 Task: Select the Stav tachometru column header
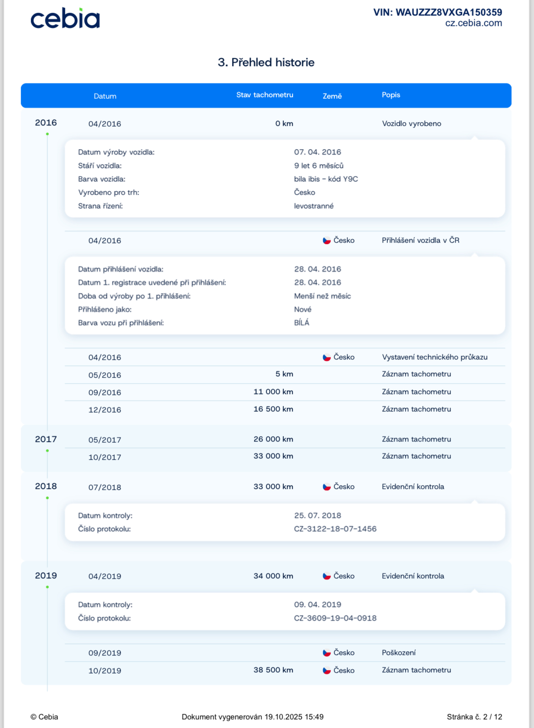(265, 95)
